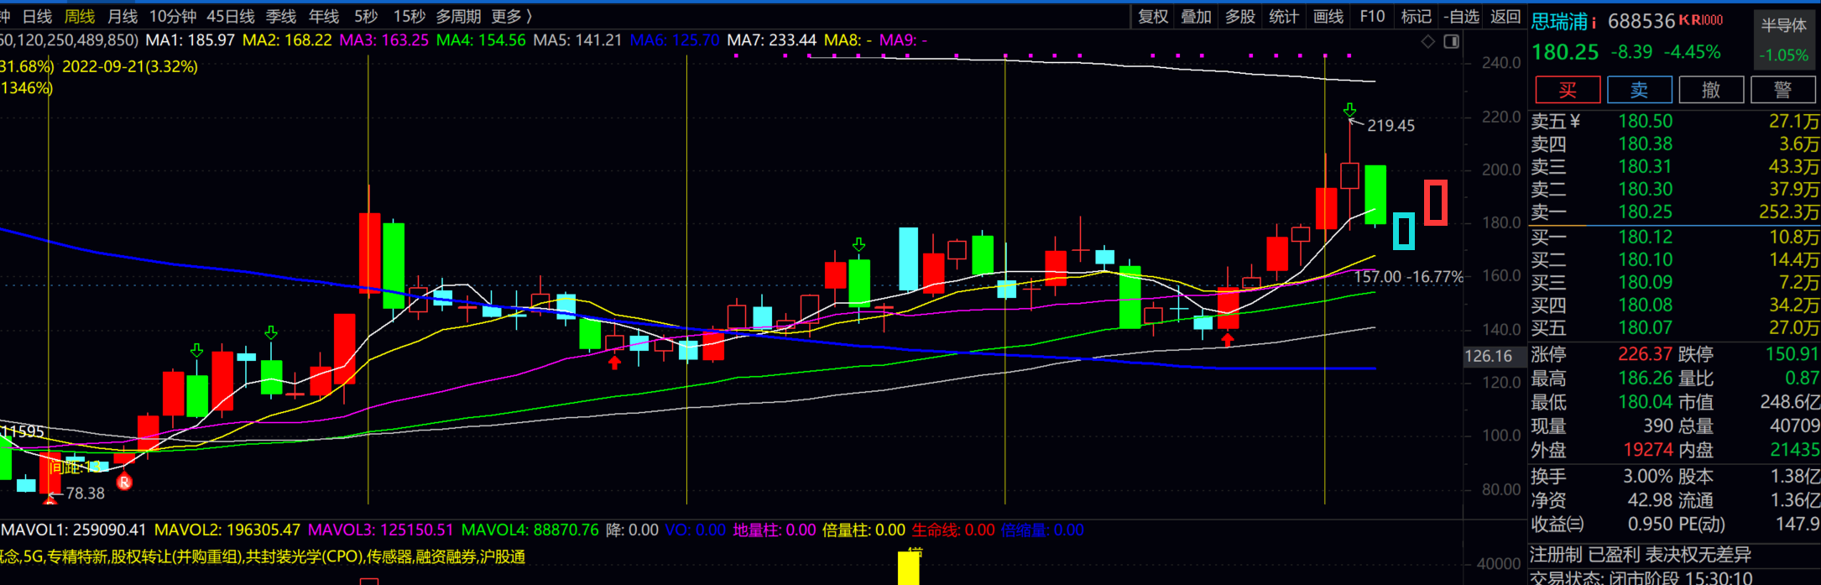Click the ¥ symbol beside 卖五
This screenshot has height=585, width=1821.
pos(1574,122)
